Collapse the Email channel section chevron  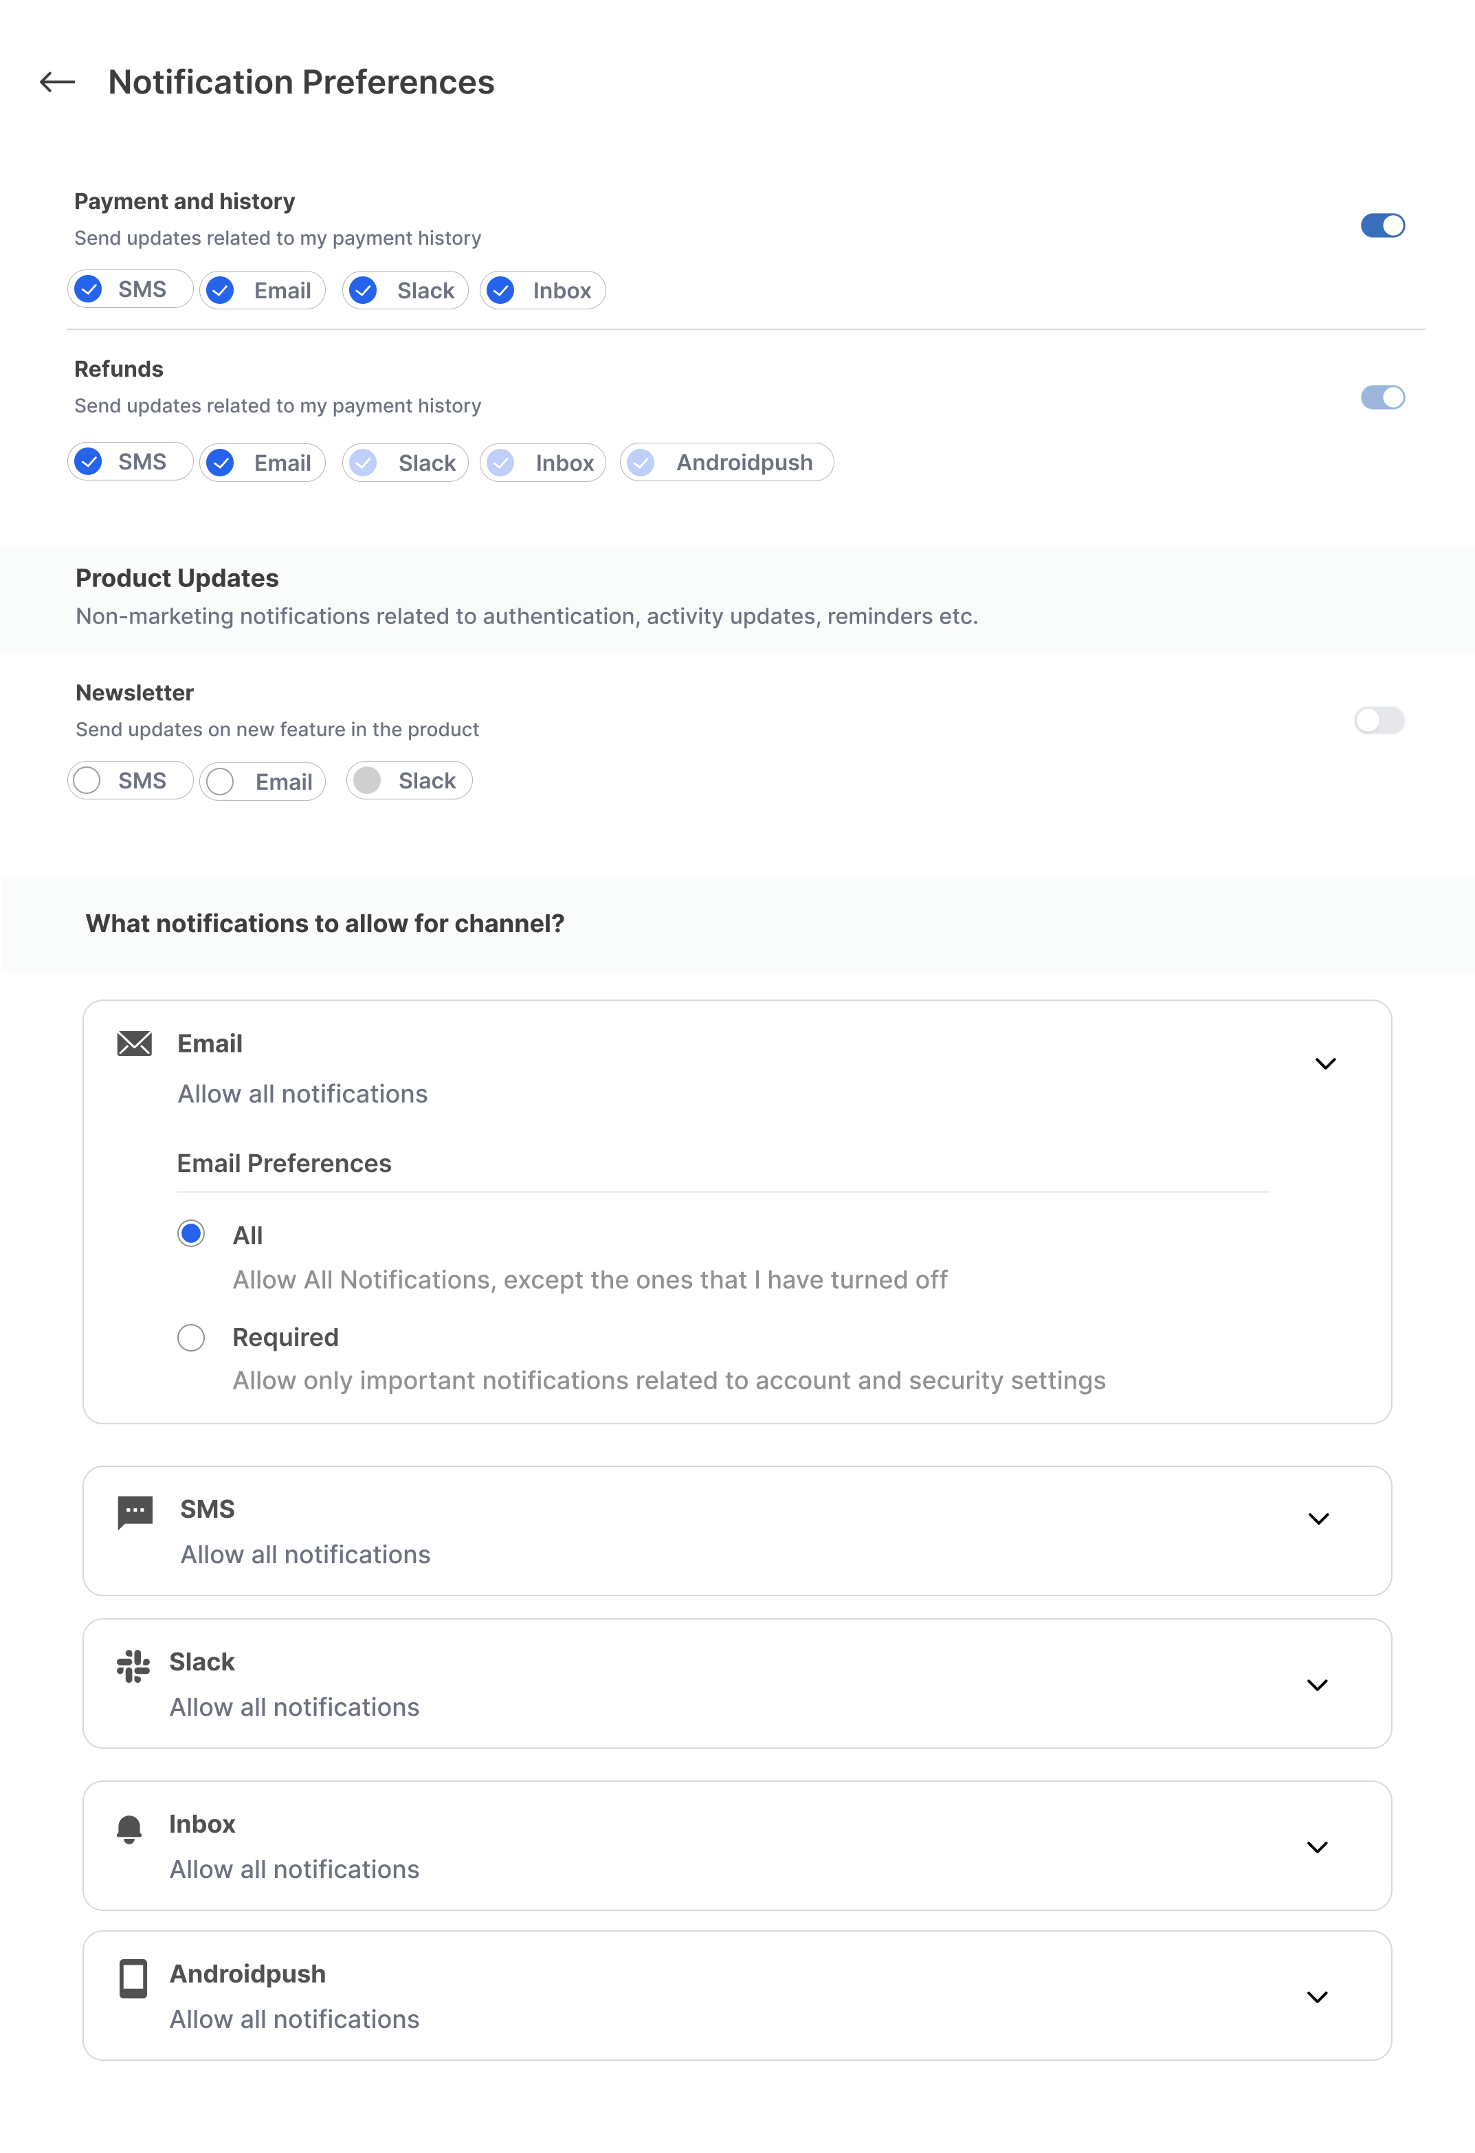1326,1063
